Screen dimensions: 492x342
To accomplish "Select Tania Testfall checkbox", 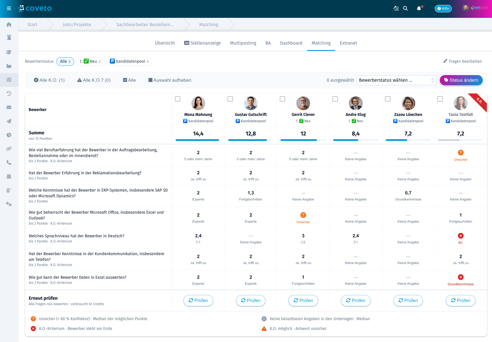I will [x=440, y=99].
